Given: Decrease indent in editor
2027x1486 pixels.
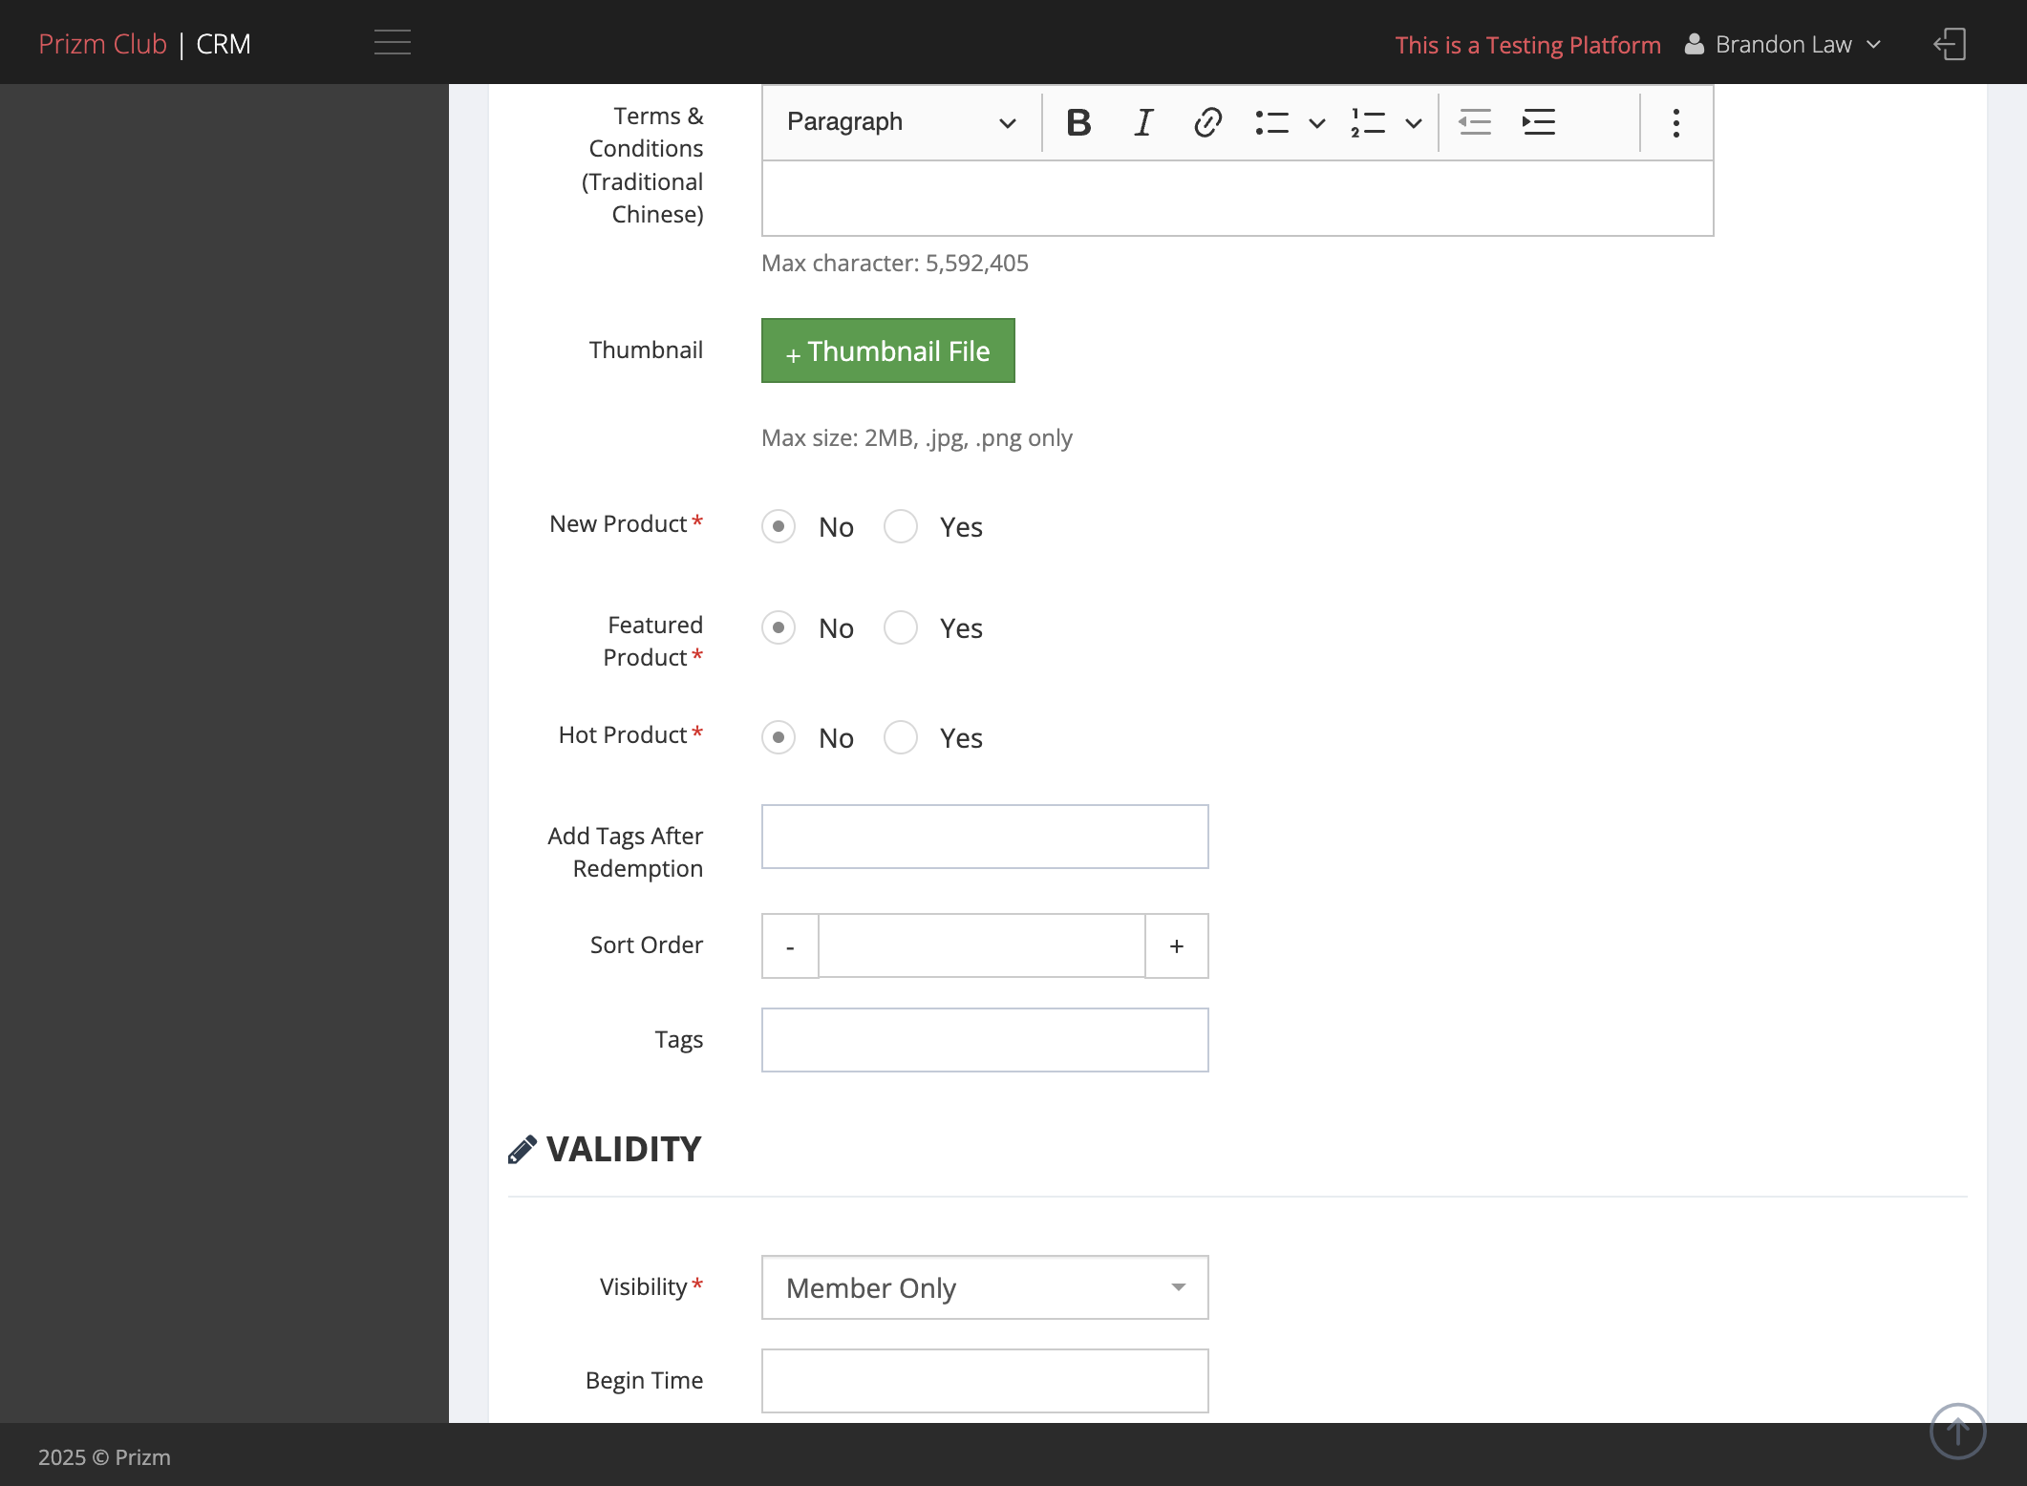Looking at the screenshot, I should click(x=1474, y=122).
